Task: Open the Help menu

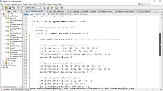Action: [x=60, y=4]
